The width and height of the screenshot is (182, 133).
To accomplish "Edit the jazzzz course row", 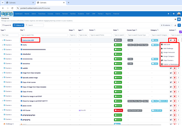I will [171, 106].
